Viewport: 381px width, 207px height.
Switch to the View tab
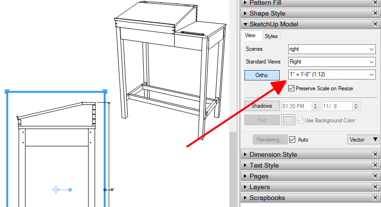click(250, 36)
